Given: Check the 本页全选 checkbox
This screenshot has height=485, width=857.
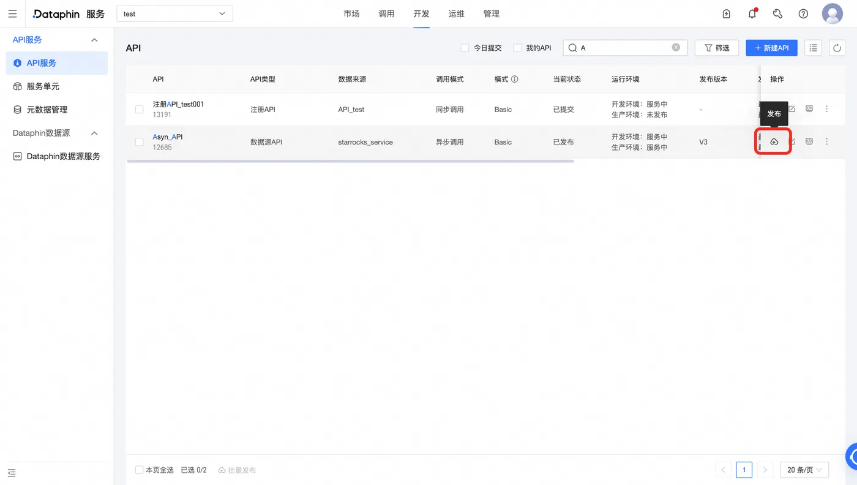Looking at the screenshot, I should coord(140,470).
